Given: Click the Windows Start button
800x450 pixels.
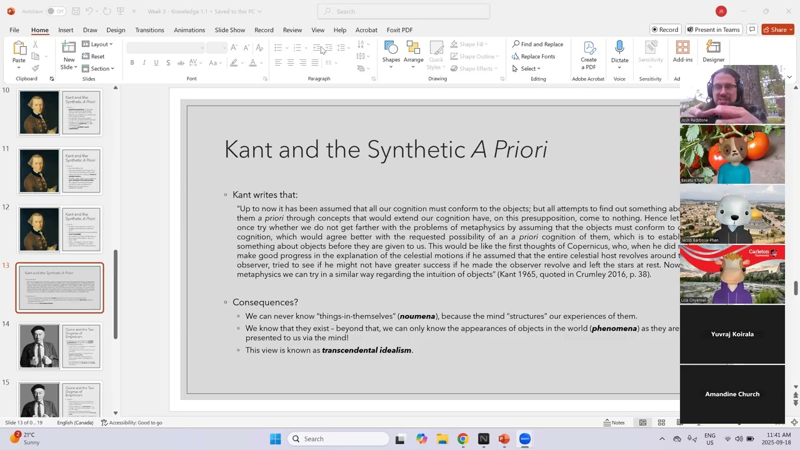Looking at the screenshot, I should 275,439.
